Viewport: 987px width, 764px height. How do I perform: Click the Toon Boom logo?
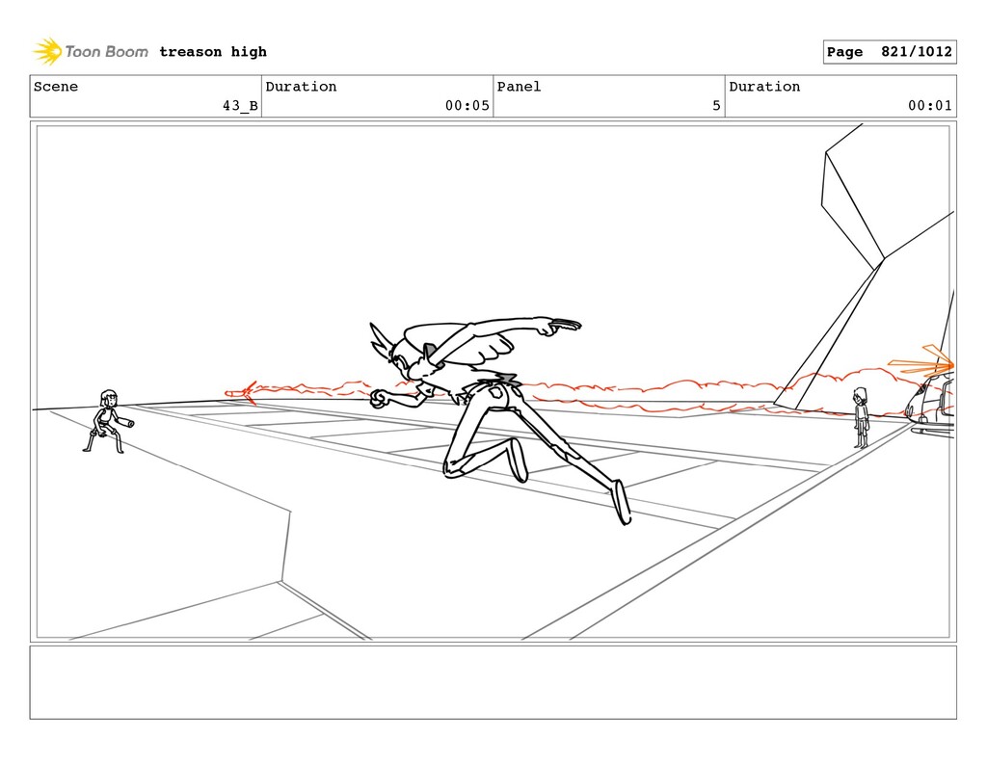click(91, 52)
